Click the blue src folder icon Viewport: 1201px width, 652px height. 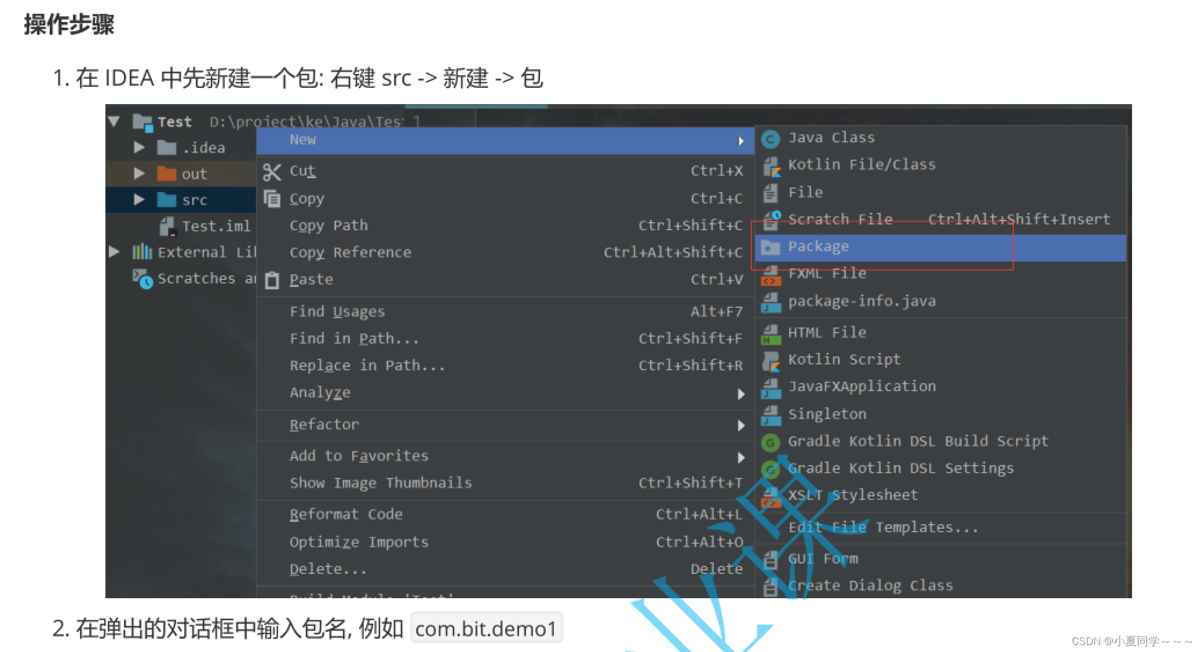(x=166, y=200)
